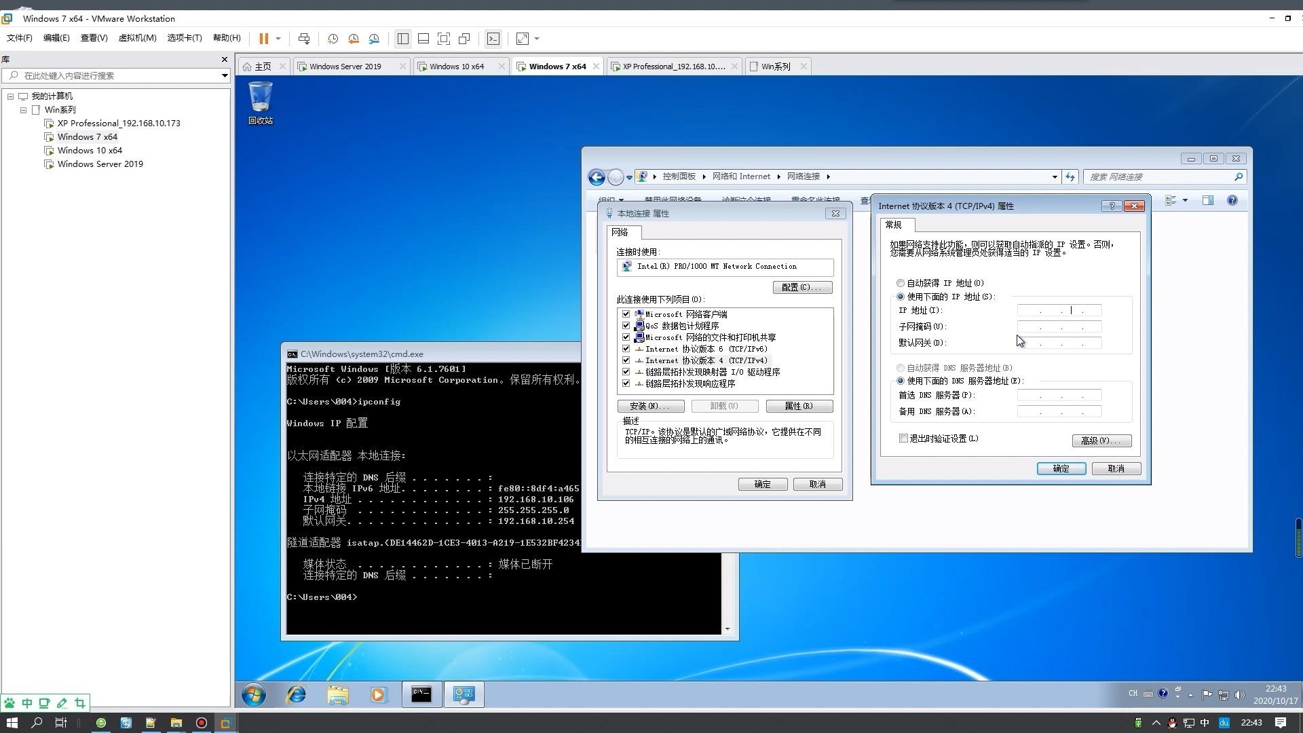The image size is (1303, 733).
Task: Toggle the preview pane icon
Action: tap(1208, 200)
